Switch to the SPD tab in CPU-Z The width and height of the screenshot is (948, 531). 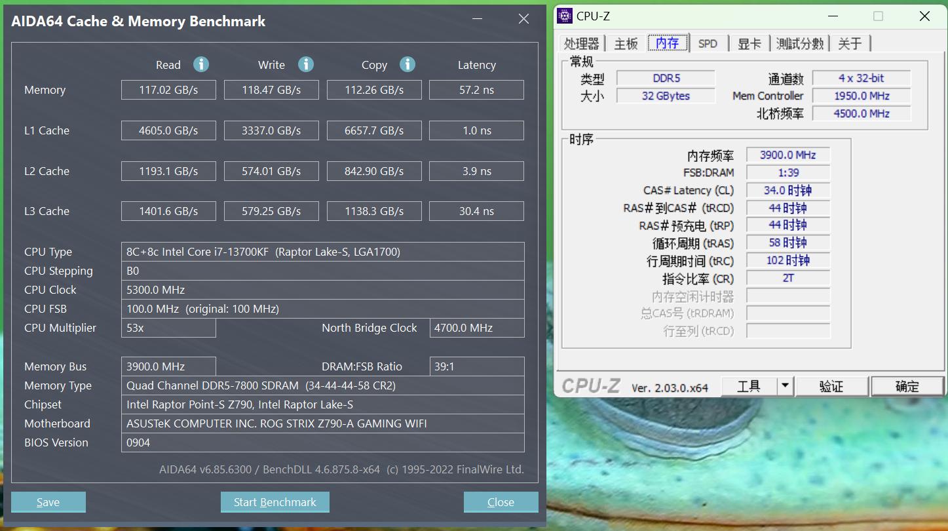pyautogui.click(x=708, y=43)
